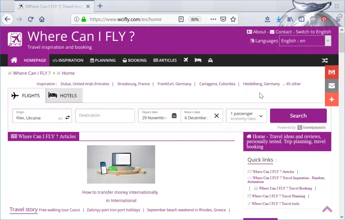Open the ARTICLES menu item
The image size is (345, 220).
click(165, 60)
